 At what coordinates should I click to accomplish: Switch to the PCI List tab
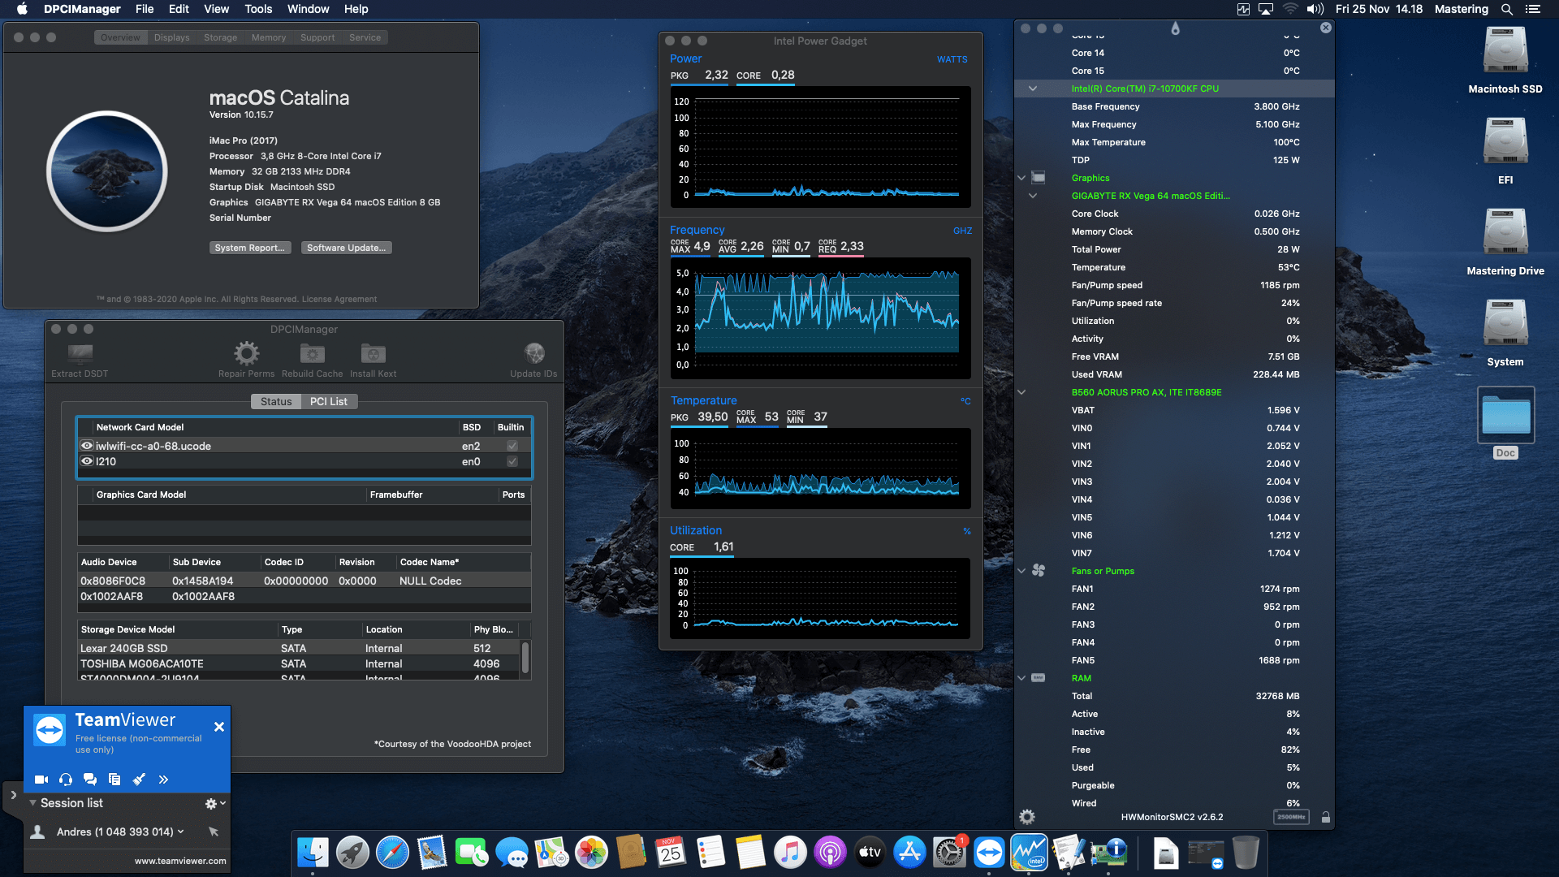coord(329,401)
